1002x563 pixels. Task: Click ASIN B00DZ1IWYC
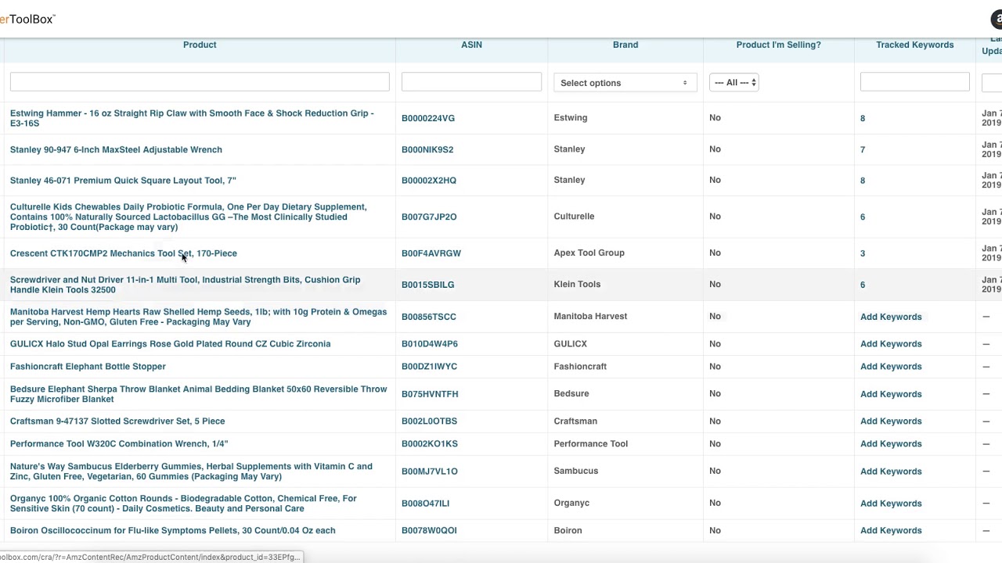coord(429,366)
